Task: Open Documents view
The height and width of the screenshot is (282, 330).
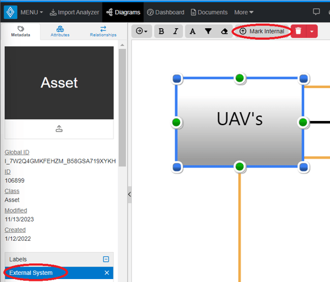Action: (209, 12)
